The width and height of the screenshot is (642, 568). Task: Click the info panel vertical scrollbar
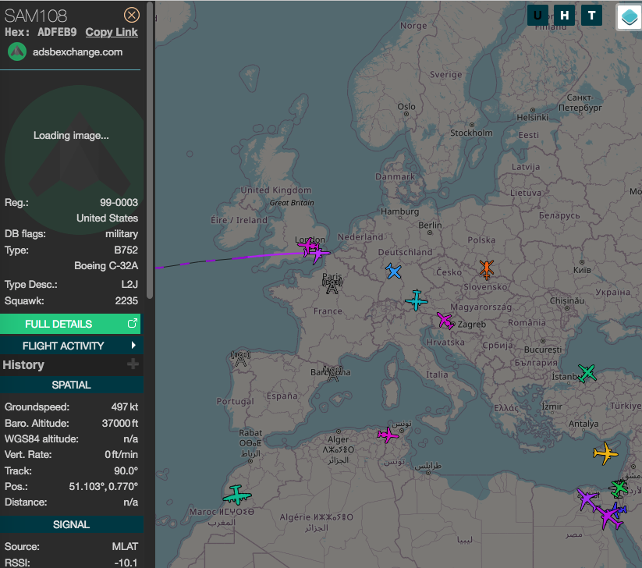click(150, 150)
